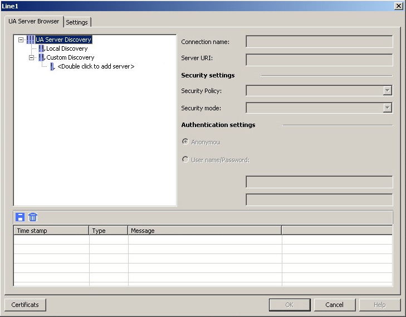
Task: Select the User name/Password radio button
Action: 185,160
